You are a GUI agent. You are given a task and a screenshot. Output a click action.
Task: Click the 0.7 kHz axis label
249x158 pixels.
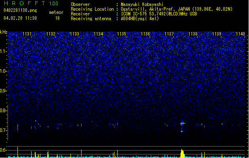(4, 130)
